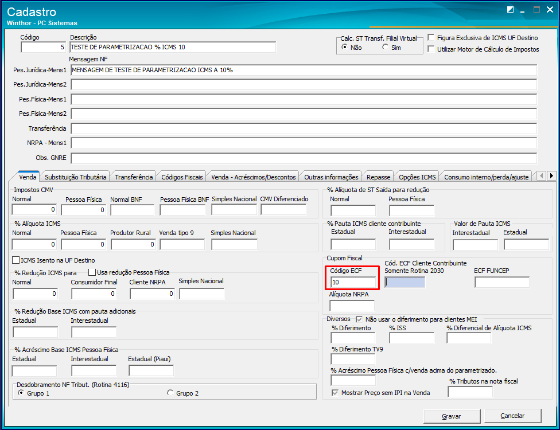The width and height of the screenshot is (560, 430).
Task: Open Venda - Acréscimos/Descontos tab
Action: tap(254, 177)
